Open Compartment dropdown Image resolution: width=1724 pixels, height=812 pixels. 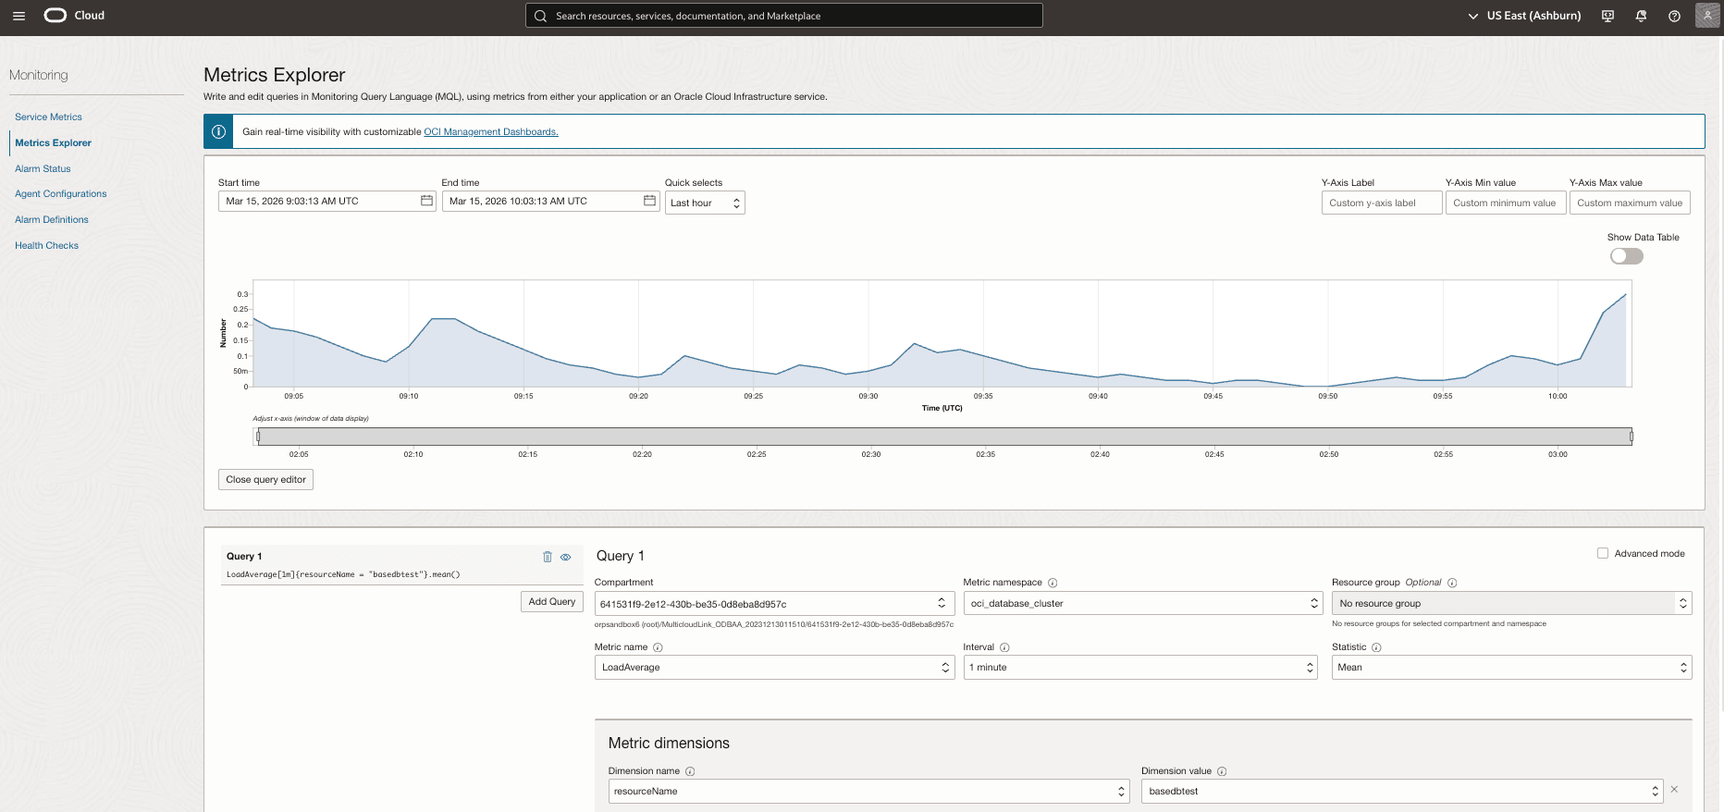774,603
